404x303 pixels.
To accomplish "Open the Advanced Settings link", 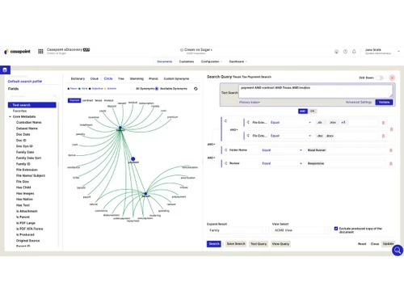I will [x=359, y=103].
